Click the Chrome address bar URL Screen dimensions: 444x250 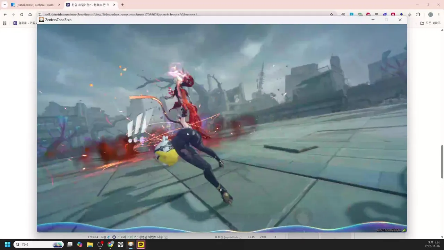click(x=121, y=15)
